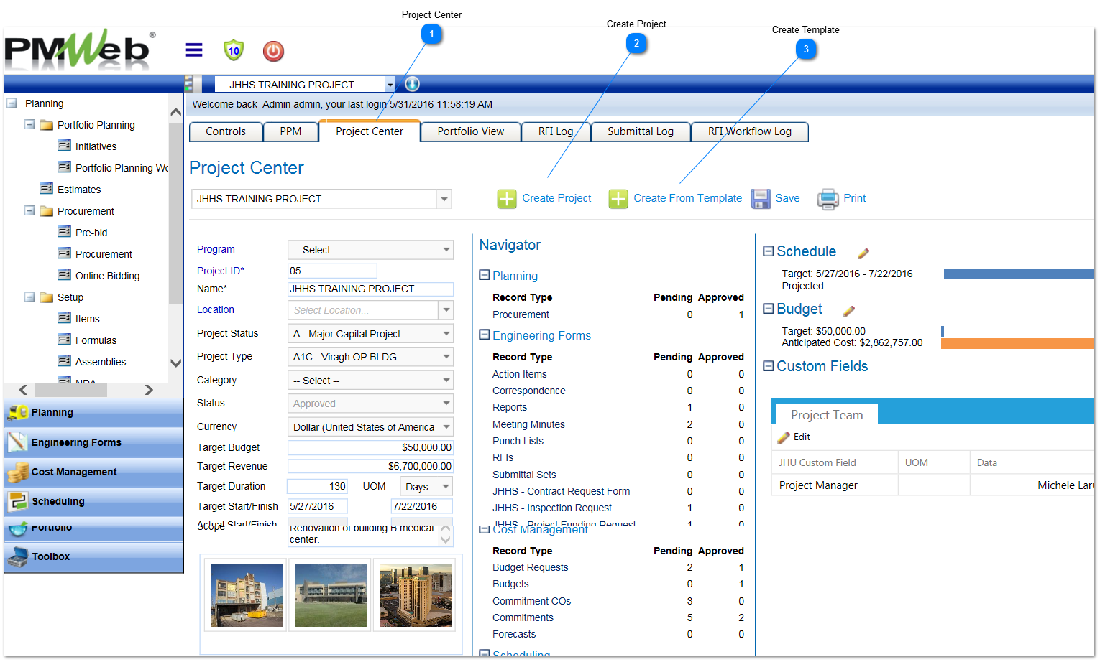Switch to the Portfolio View tab
The width and height of the screenshot is (1100, 662).
coord(471,131)
